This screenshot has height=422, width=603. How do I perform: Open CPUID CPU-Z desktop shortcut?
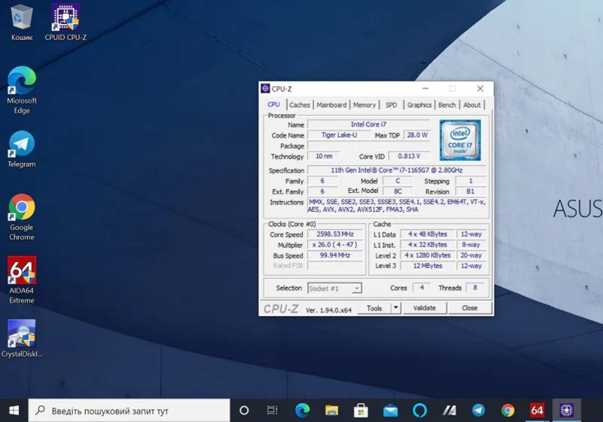click(x=65, y=22)
